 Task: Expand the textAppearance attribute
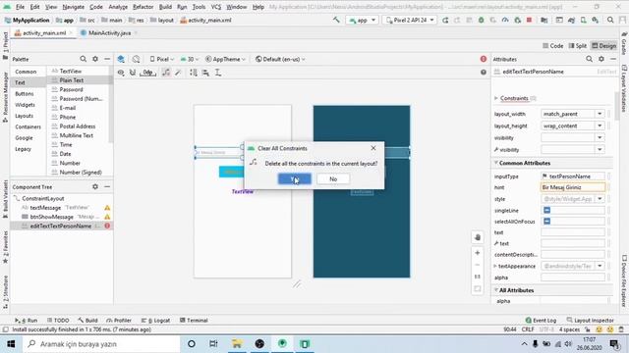[495, 266]
